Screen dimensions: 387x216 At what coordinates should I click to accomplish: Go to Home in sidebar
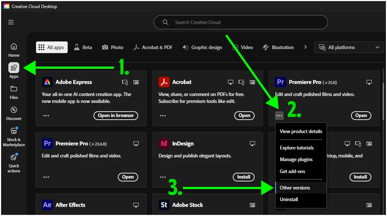pos(14,50)
